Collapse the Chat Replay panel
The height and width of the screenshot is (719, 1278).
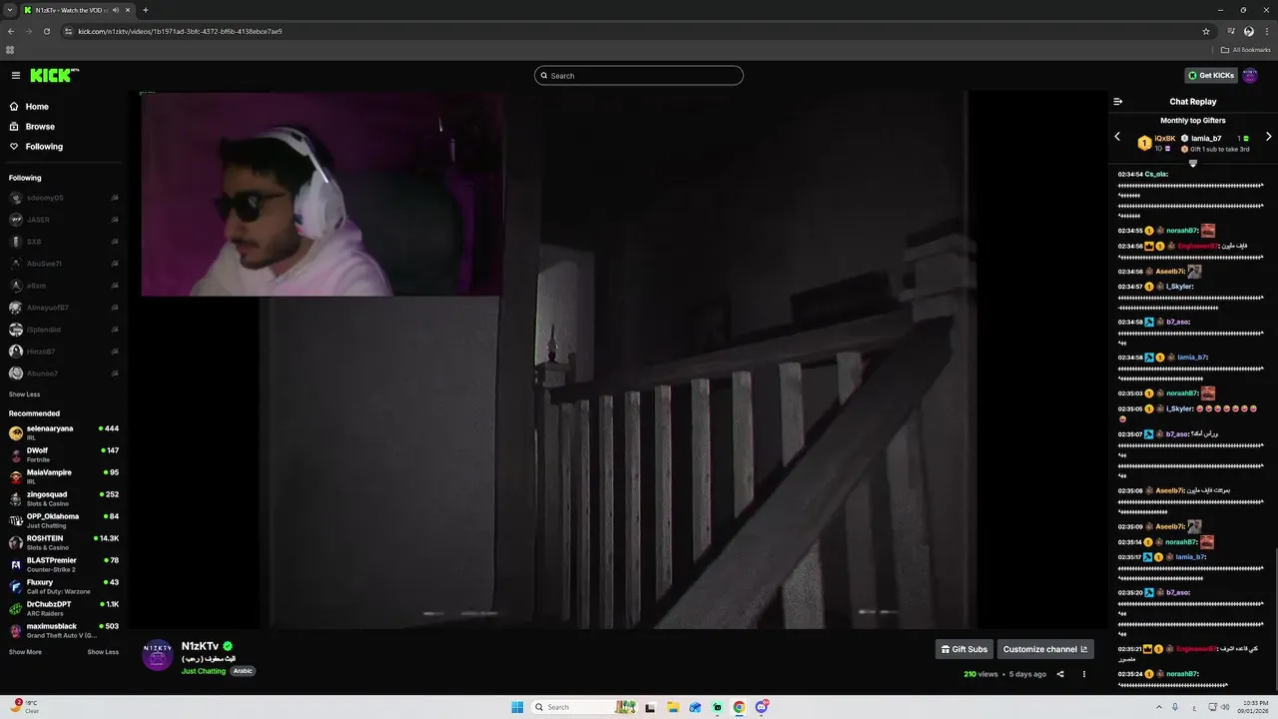point(1118,102)
